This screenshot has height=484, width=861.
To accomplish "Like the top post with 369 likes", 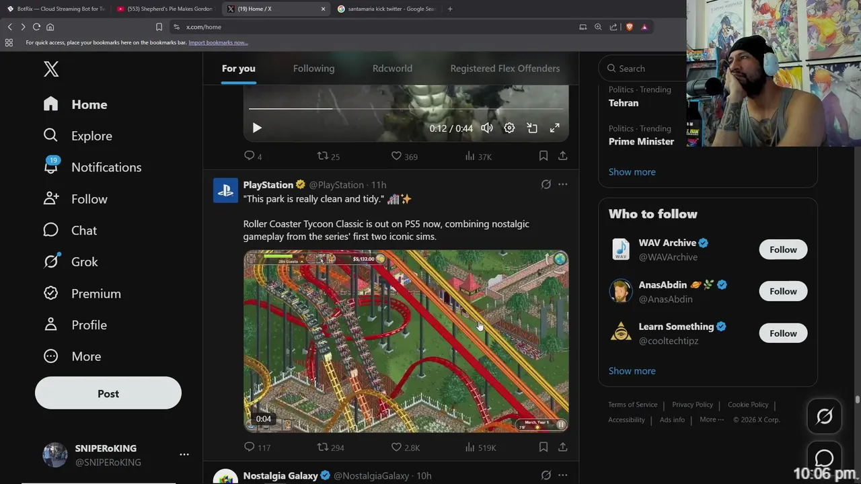I will 404,156.
